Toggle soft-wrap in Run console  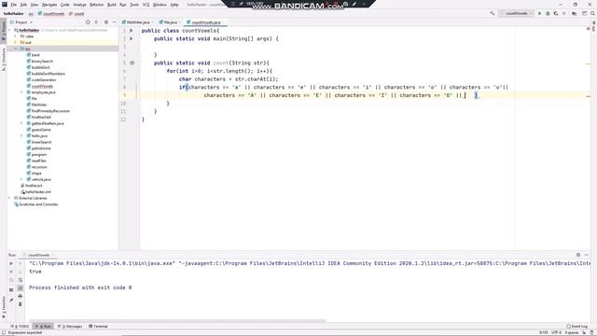[x=21, y=280]
